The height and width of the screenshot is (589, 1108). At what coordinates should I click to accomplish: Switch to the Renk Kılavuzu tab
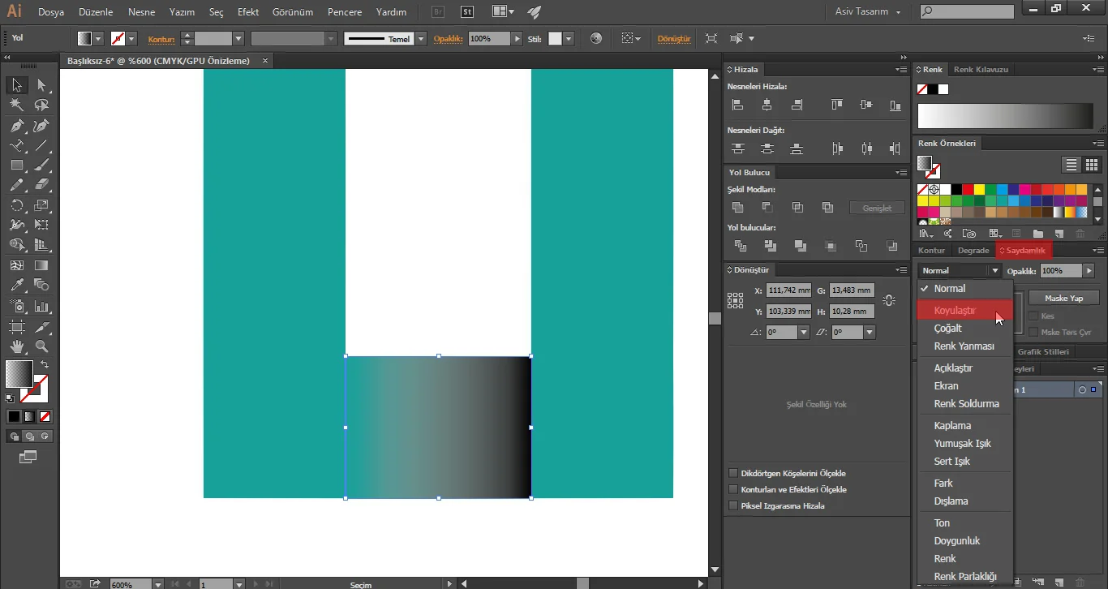coord(981,69)
